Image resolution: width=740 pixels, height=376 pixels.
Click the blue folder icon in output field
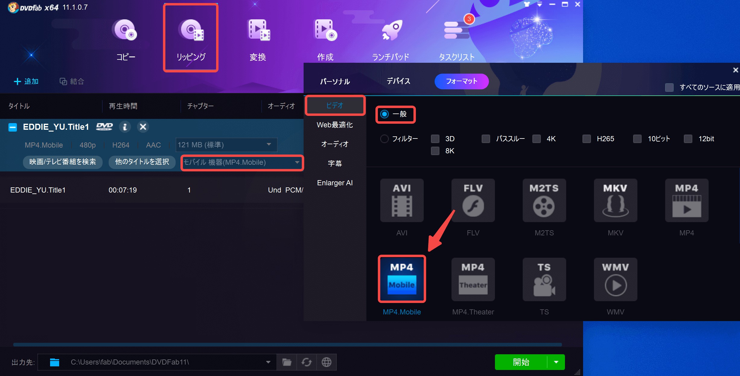pos(55,362)
